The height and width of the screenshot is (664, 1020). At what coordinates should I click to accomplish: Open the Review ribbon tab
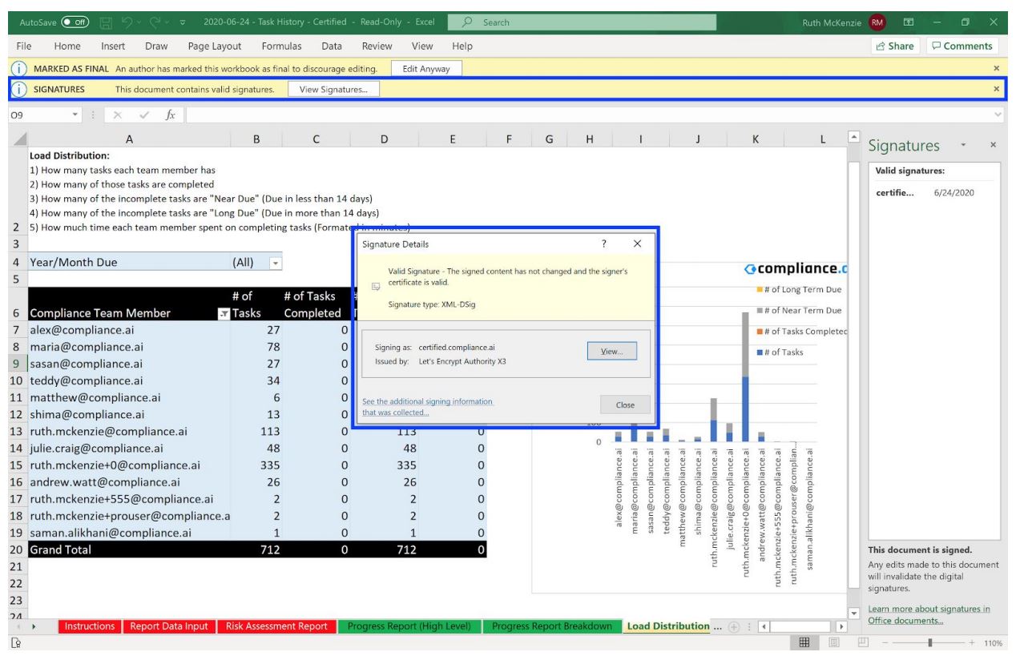point(377,46)
